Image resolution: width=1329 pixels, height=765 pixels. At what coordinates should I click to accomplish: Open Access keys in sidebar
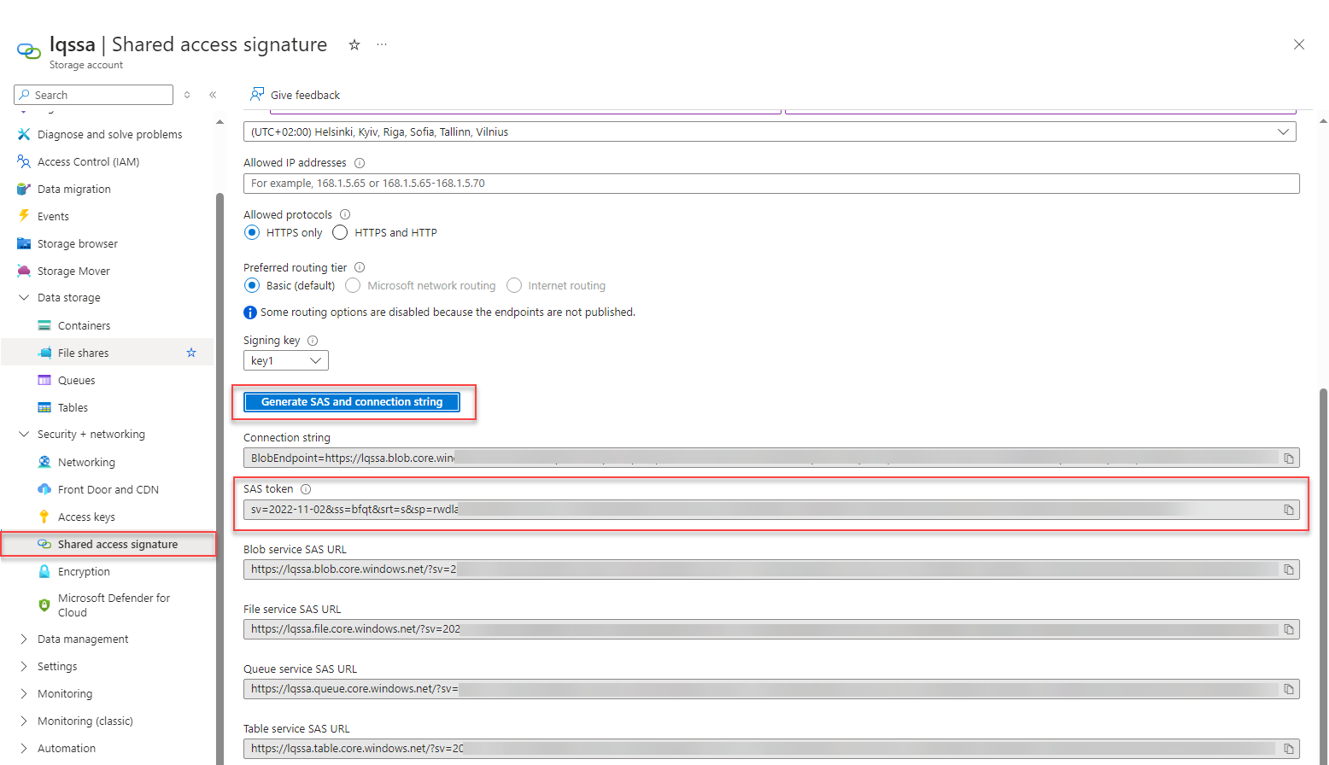click(86, 517)
